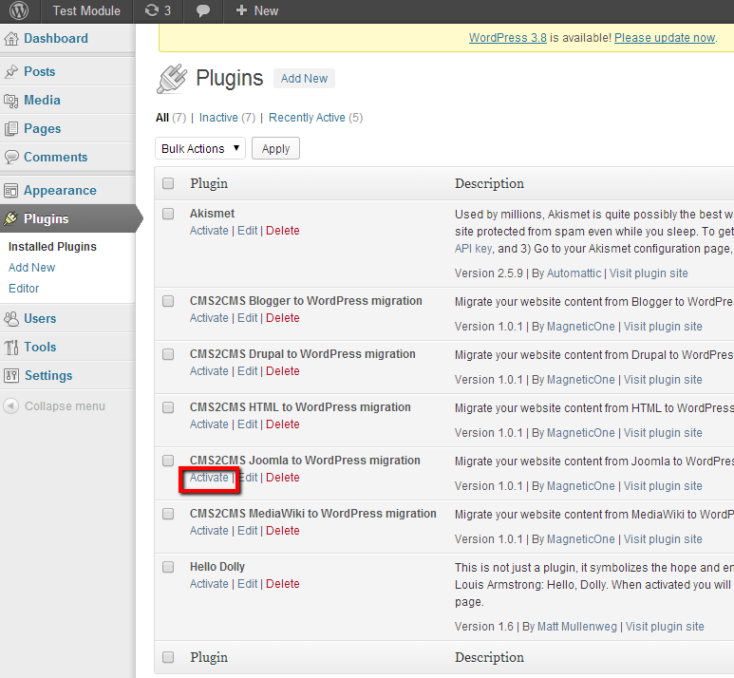Check the CMS2CMS Joomla migration checkbox
The image size is (734, 678).
click(168, 461)
